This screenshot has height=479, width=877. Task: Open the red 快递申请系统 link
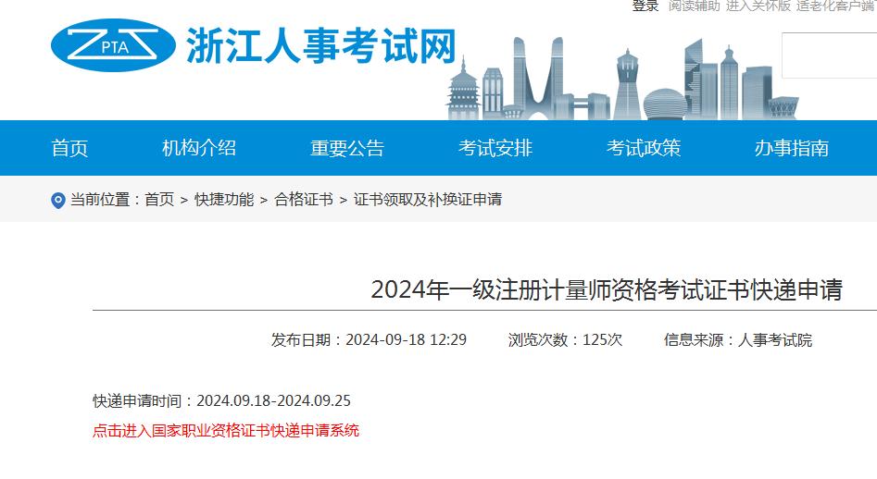[226, 430]
